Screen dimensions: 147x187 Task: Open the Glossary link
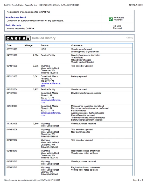[130, 38]
